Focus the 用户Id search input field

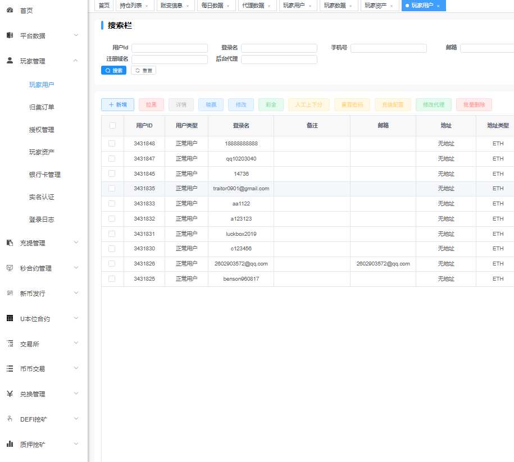[x=170, y=48]
